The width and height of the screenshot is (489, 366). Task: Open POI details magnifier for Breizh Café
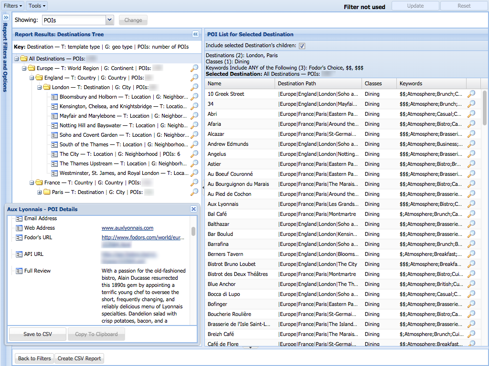tap(471, 334)
